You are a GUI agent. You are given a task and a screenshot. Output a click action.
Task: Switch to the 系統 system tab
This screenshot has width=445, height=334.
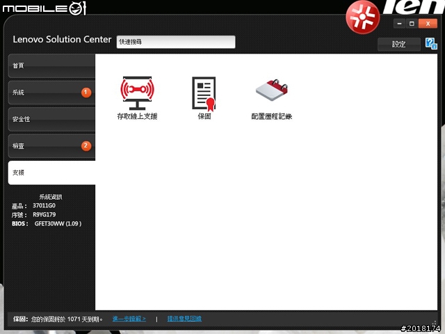tap(51, 93)
